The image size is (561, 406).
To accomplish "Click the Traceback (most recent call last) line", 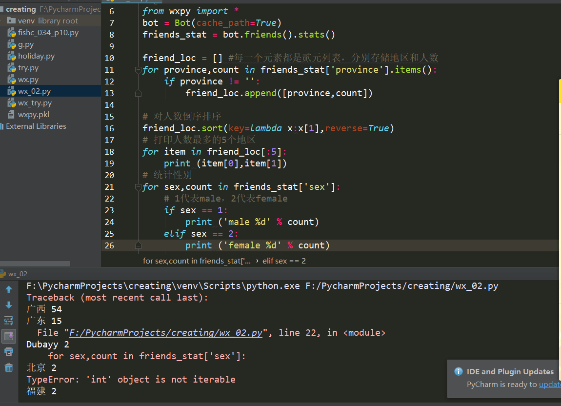I will pos(117,298).
